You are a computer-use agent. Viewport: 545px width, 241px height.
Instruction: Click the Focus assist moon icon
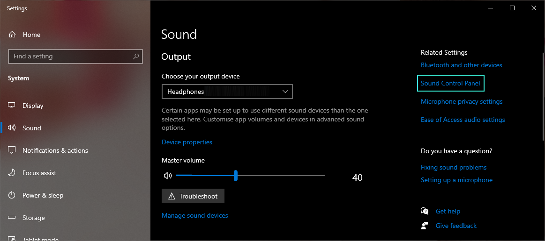[12, 173]
